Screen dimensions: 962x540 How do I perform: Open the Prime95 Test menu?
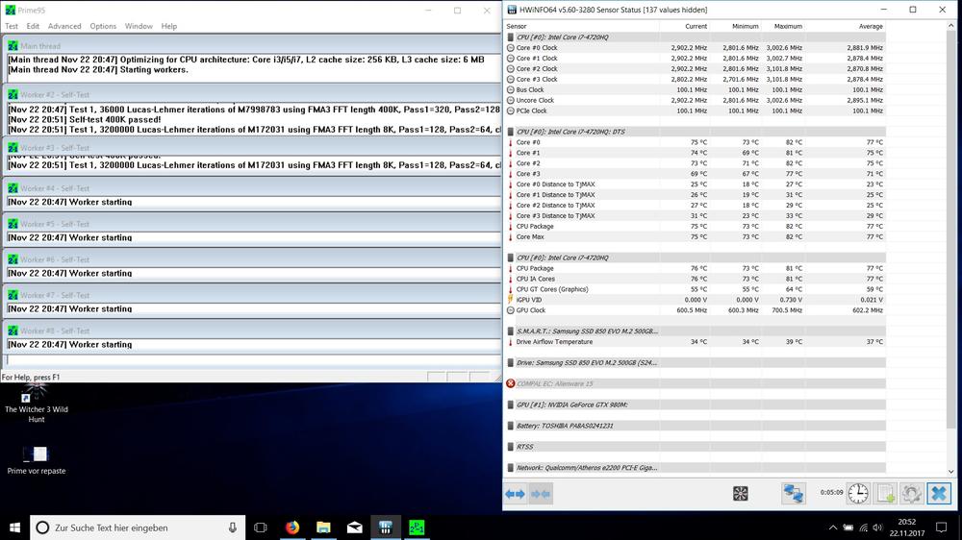pyautogui.click(x=12, y=26)
